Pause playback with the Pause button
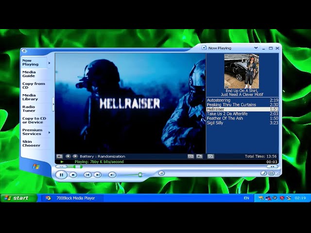Screen dimensions: 311x233 click(61, 175)
